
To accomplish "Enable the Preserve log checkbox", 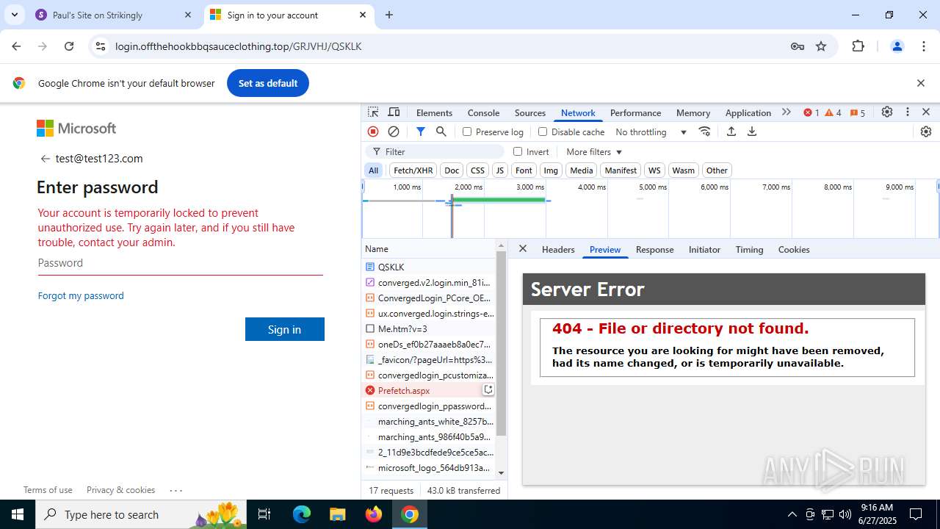I will (x=467, y=132).
